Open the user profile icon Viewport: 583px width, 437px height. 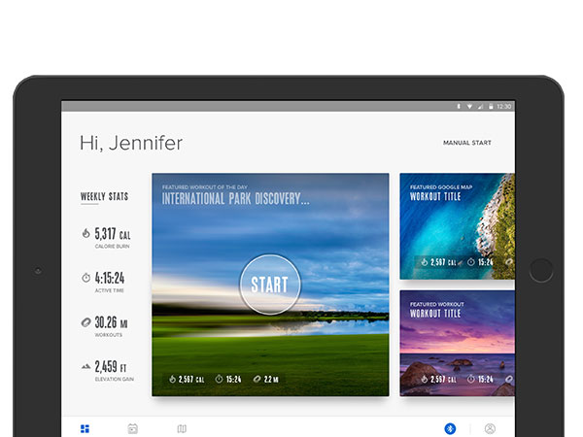490,429
